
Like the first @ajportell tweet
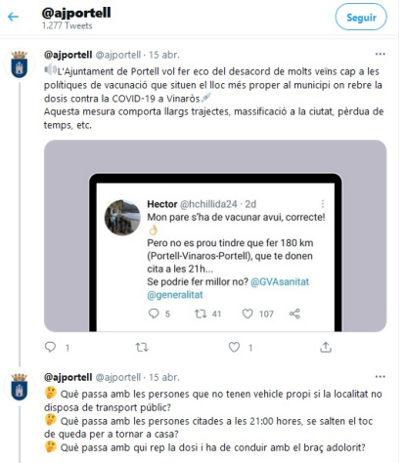coord(234,347)
